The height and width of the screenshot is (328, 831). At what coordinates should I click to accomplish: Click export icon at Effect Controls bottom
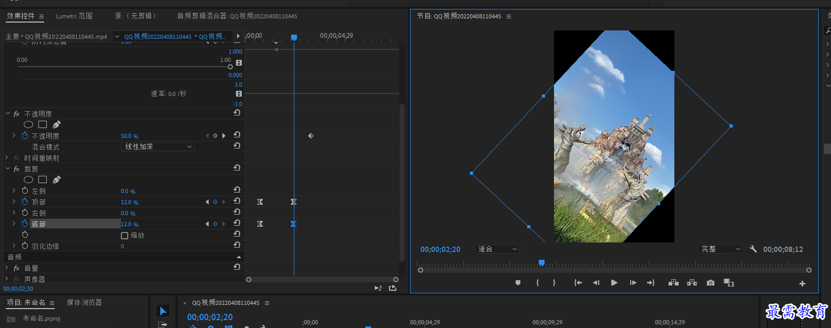[x=393, y=288]
